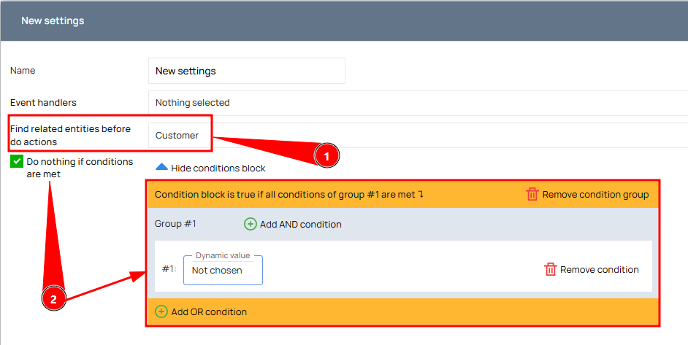Screen dimensions: 688x345
Task: Click the Add AND condition text button
Action: [x=301, y=225]
